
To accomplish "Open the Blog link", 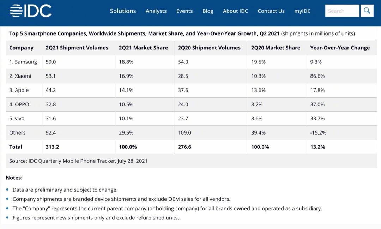I will (208, 11).
